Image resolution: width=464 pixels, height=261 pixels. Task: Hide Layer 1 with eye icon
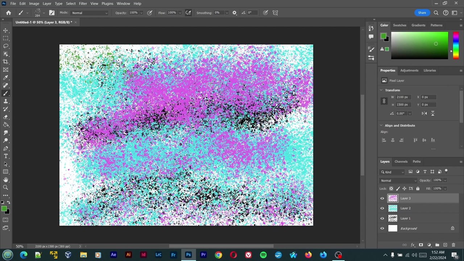click(382, 218)
